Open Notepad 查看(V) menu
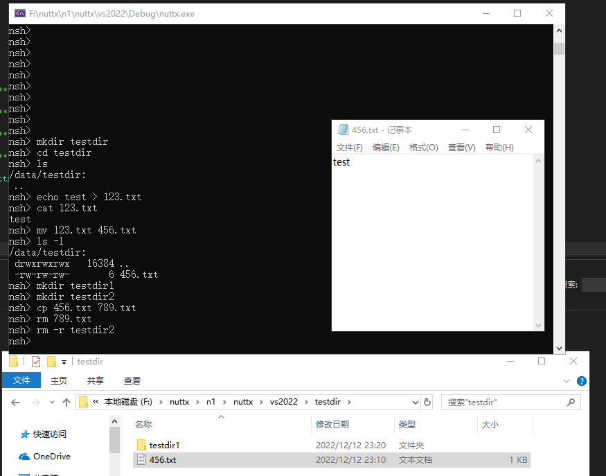The height and width of the screenshot is (476, 606). click(461, 148)
